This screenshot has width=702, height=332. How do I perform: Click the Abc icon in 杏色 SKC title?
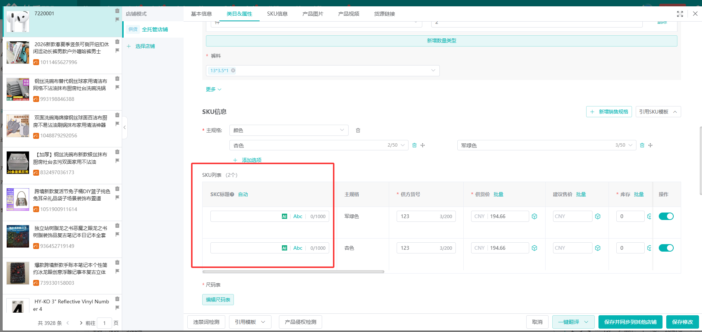click(x=298, y=248)
